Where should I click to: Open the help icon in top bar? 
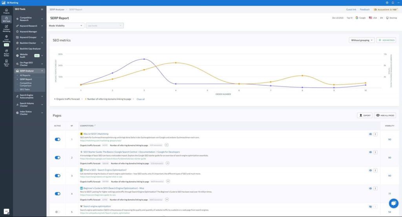(387, 3)
